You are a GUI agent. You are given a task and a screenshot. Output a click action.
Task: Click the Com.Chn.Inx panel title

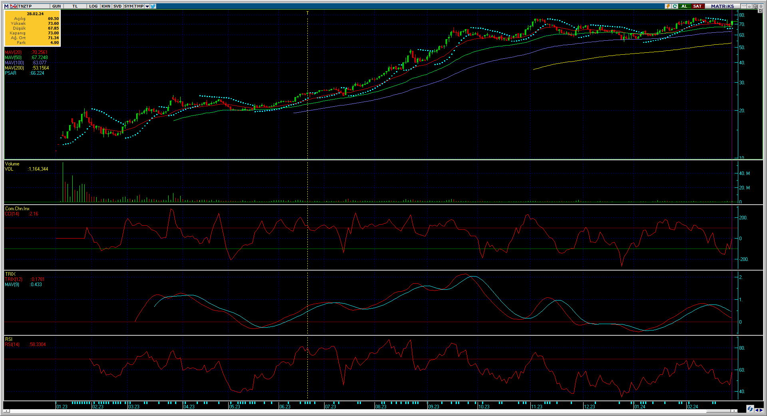(17, 209)
